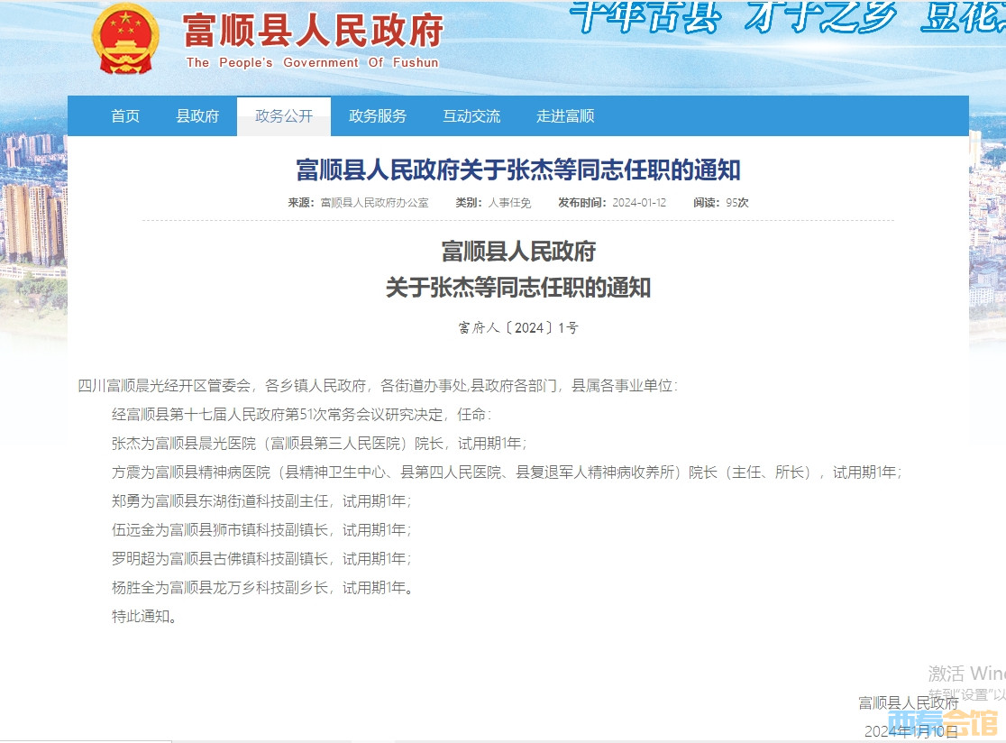Go to the 县政府 menu item
The image size is (1006, 743).
point(197,116)
